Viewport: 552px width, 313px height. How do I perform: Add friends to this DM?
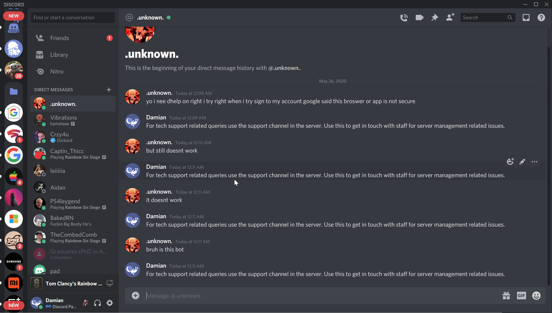[450, 17]
